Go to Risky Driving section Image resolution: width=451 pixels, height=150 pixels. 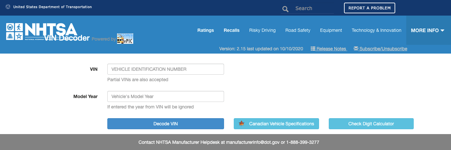pyautogui.click(x=262, y=30)
